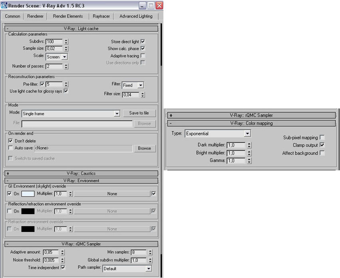Enable Reflection/refraction environment override On
This screenshot has width=340, height=278.
(9, 211)
